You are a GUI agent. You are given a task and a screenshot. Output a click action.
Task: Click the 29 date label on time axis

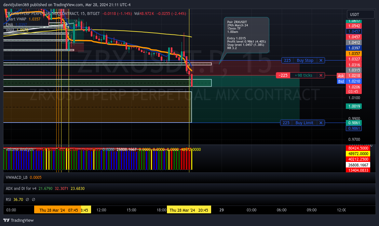[x=222, y=210]
